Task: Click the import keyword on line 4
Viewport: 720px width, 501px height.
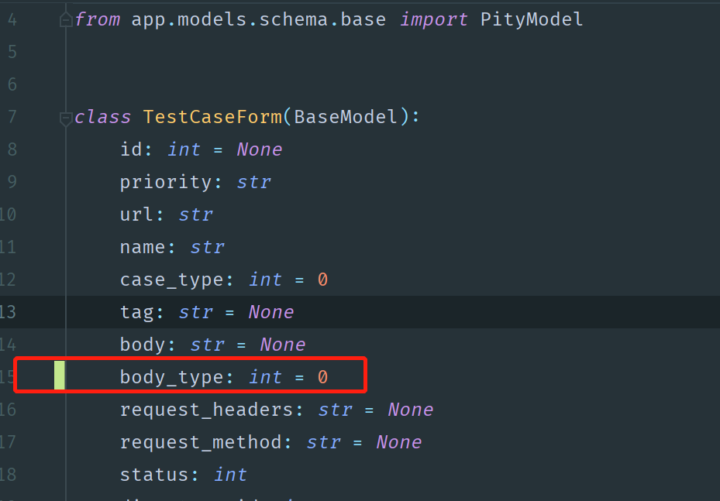Action: (x=434, y=19)
